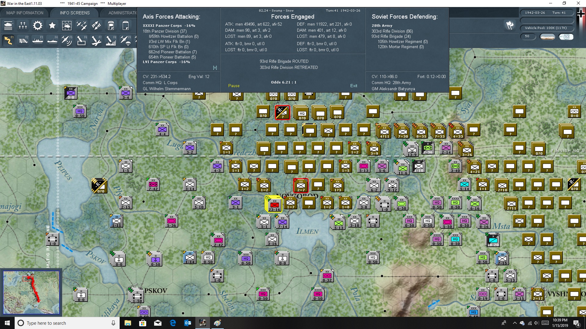586x329 pixels.
Task: Open the order of battle tank-list icon
Action: click(x=8, y=26)
